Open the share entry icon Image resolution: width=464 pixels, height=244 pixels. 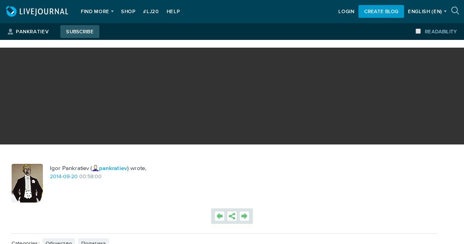[x=232, y=216]
